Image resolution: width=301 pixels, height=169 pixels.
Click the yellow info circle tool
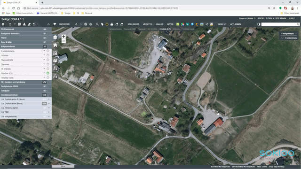pos(107,24)
